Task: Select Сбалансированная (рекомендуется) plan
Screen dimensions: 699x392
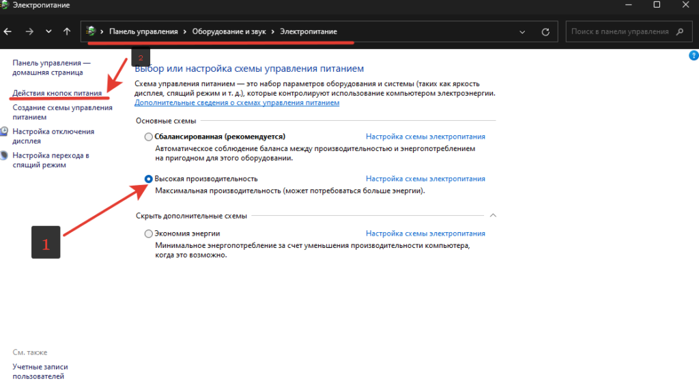Action: click(148, 137)
